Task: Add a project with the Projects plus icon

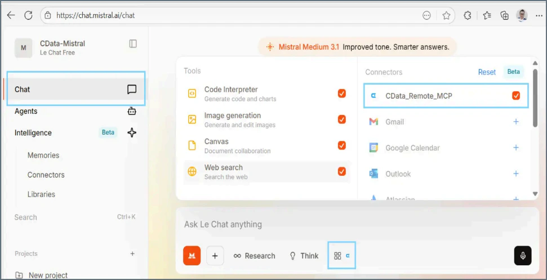Action: click(x=132, y=254)
